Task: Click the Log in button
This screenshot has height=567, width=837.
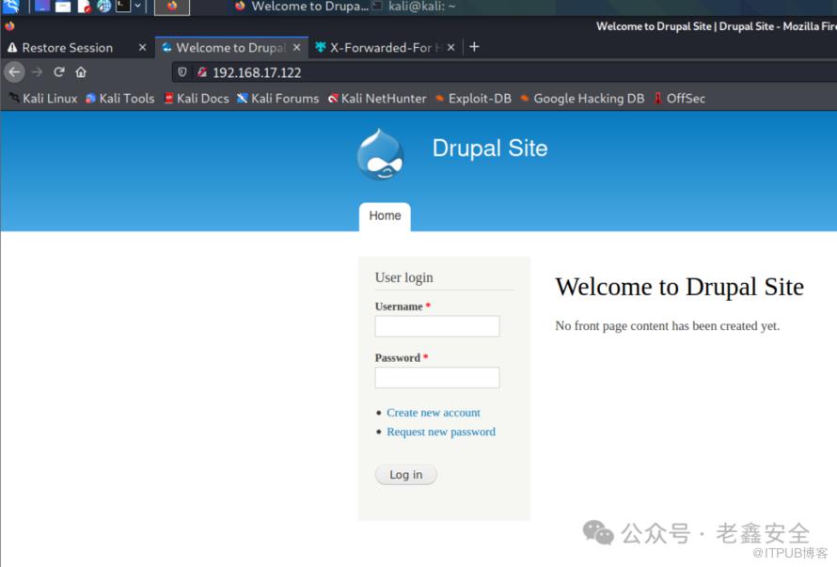Action: [x=405, y=475]
